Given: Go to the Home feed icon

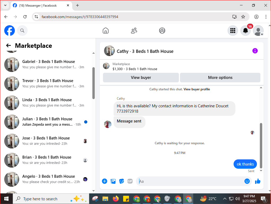Looking at the screenshot, I should coord(106,31).
